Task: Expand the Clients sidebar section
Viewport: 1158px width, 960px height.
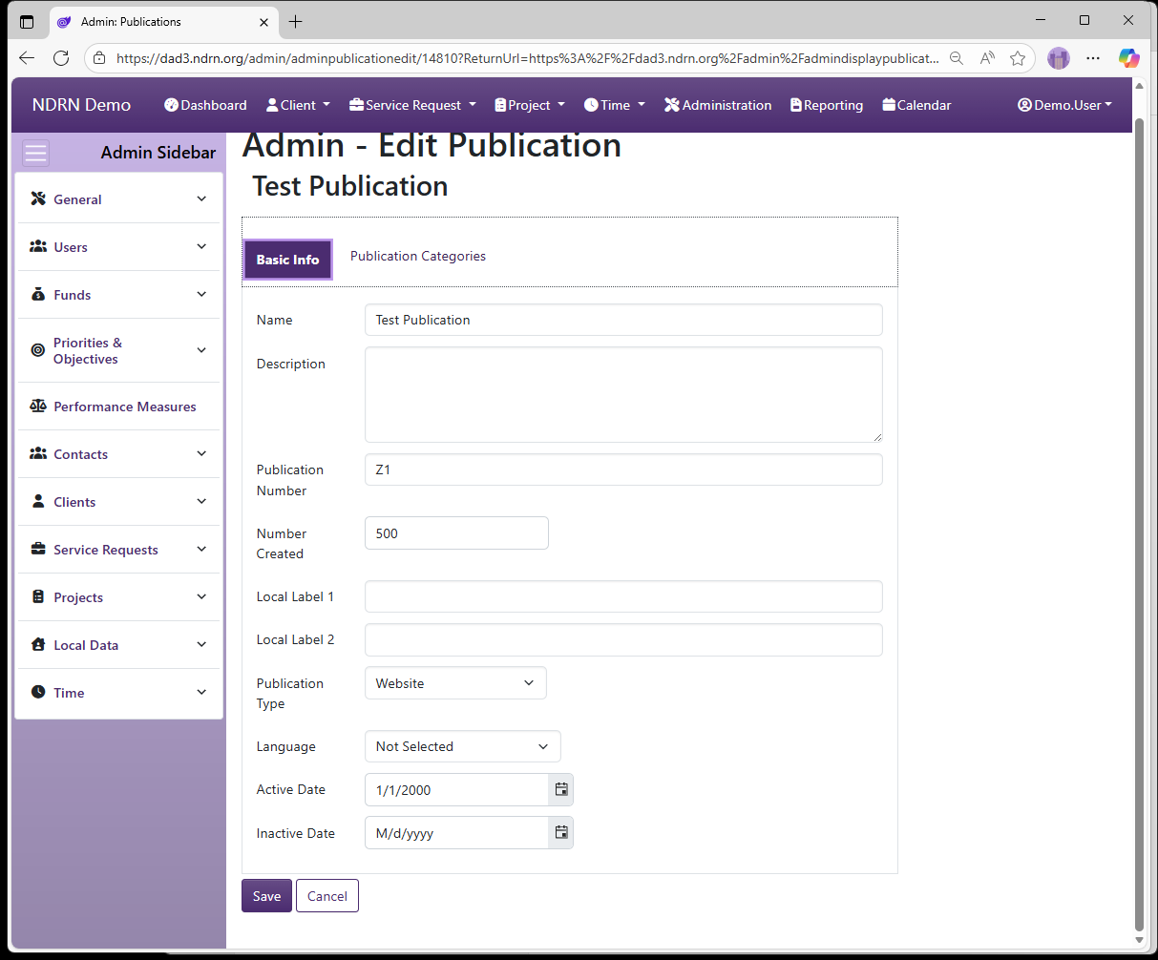Action: tap(201, 502)
